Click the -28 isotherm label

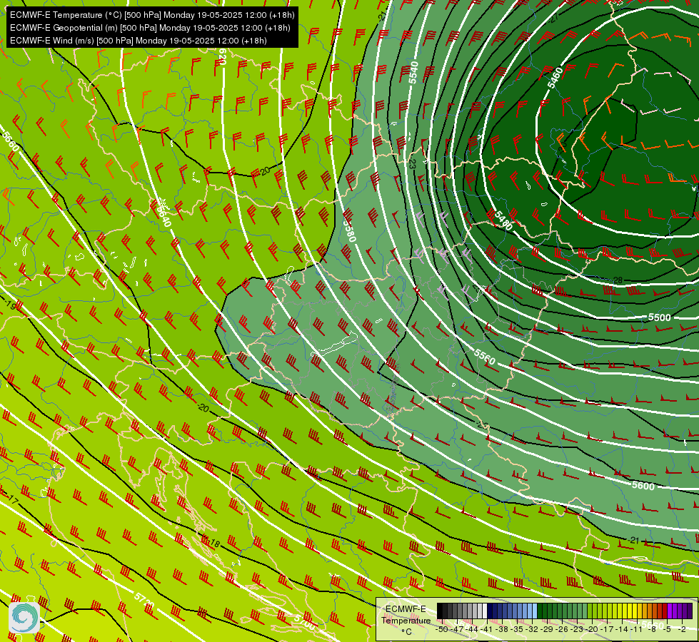[x=617, y=280]
